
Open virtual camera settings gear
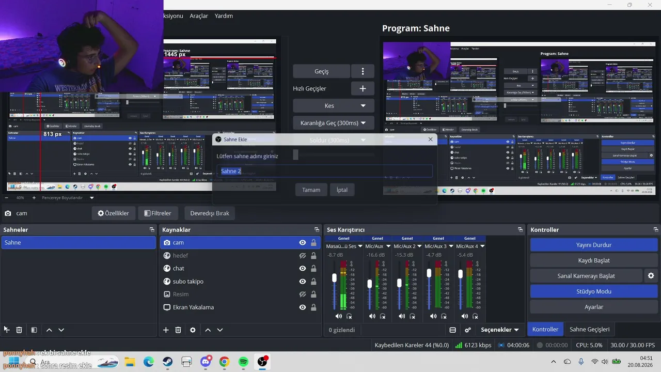(651, 276)
